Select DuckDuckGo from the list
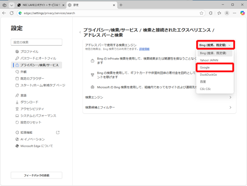 click(x=215, y=75)
